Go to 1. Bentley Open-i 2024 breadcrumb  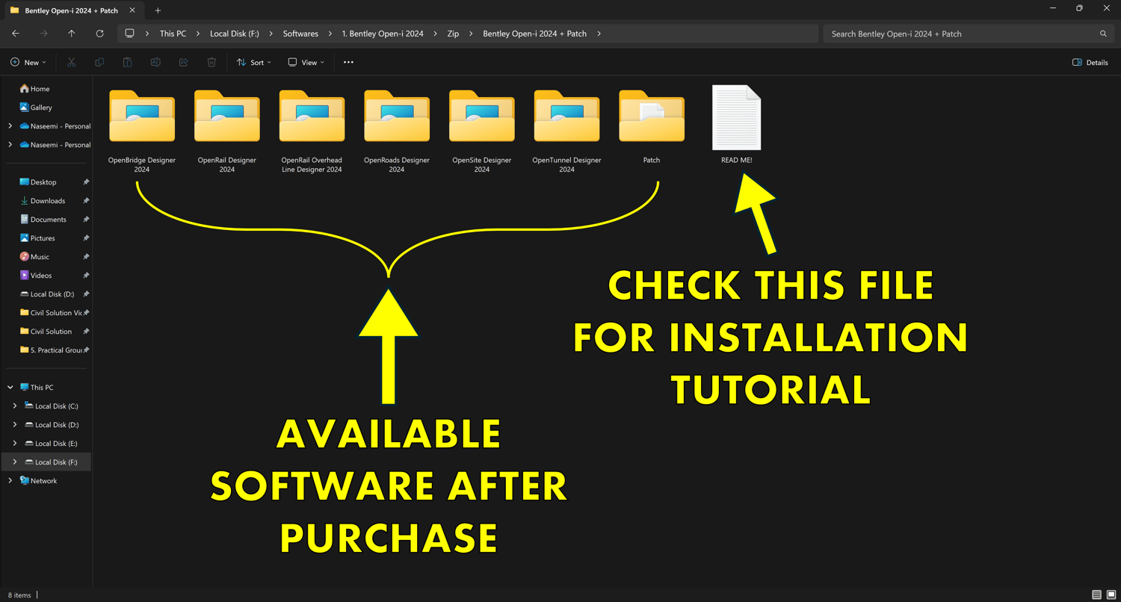pyautogui.click(x=383, y=34)
